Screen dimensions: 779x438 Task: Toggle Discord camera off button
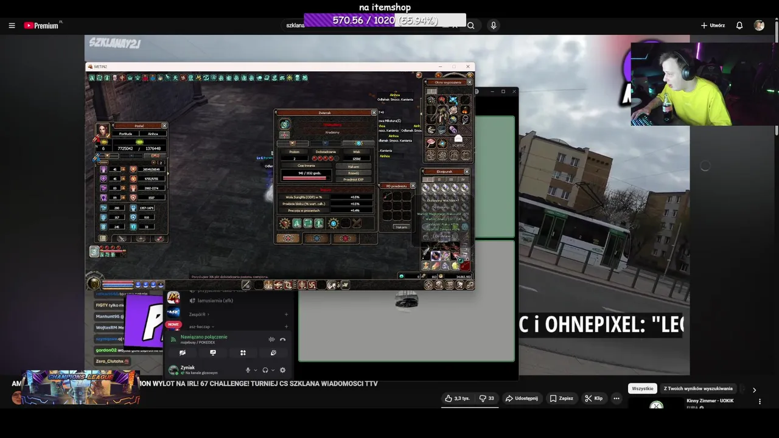182,352
